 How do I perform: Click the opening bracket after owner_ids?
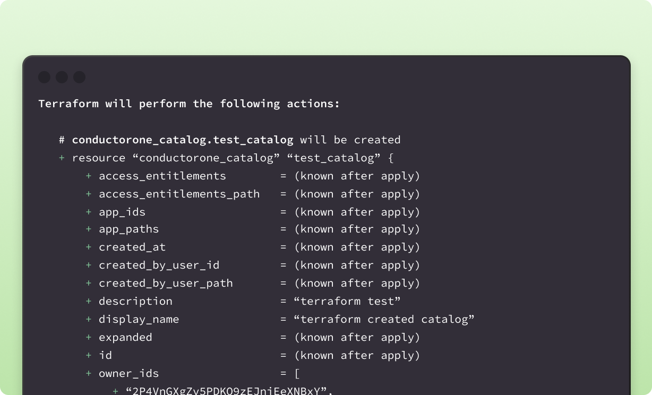tap(297, 374)
